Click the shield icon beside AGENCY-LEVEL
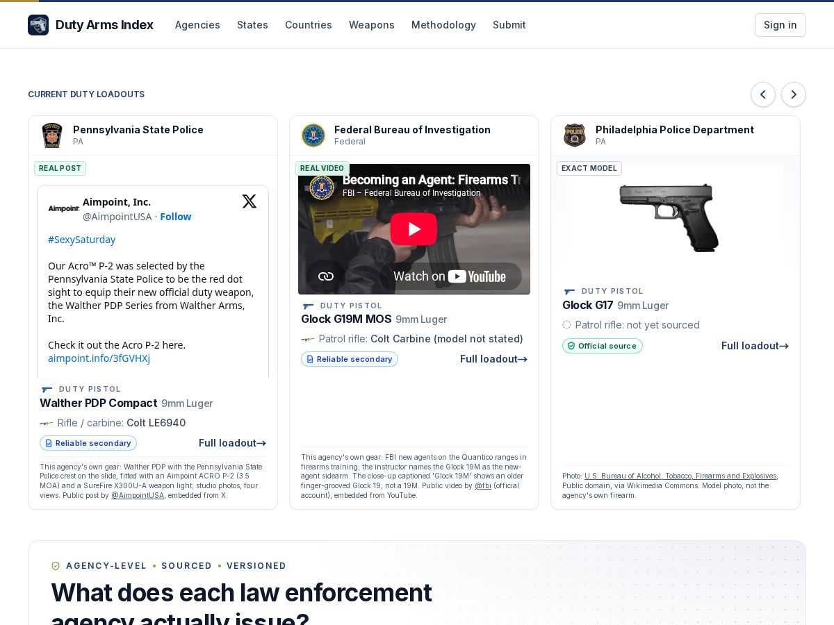The width and height of the screenshot is (834, 625). click(x=56, y=566)
